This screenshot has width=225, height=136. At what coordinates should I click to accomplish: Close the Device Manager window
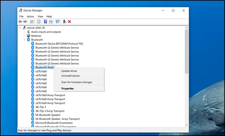coord(184,11)
